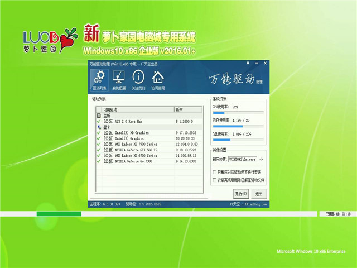Close the 万能驱动助理 window
This screenshot has height=268, width=357.
pyautogui.click(x=265, y=63)
